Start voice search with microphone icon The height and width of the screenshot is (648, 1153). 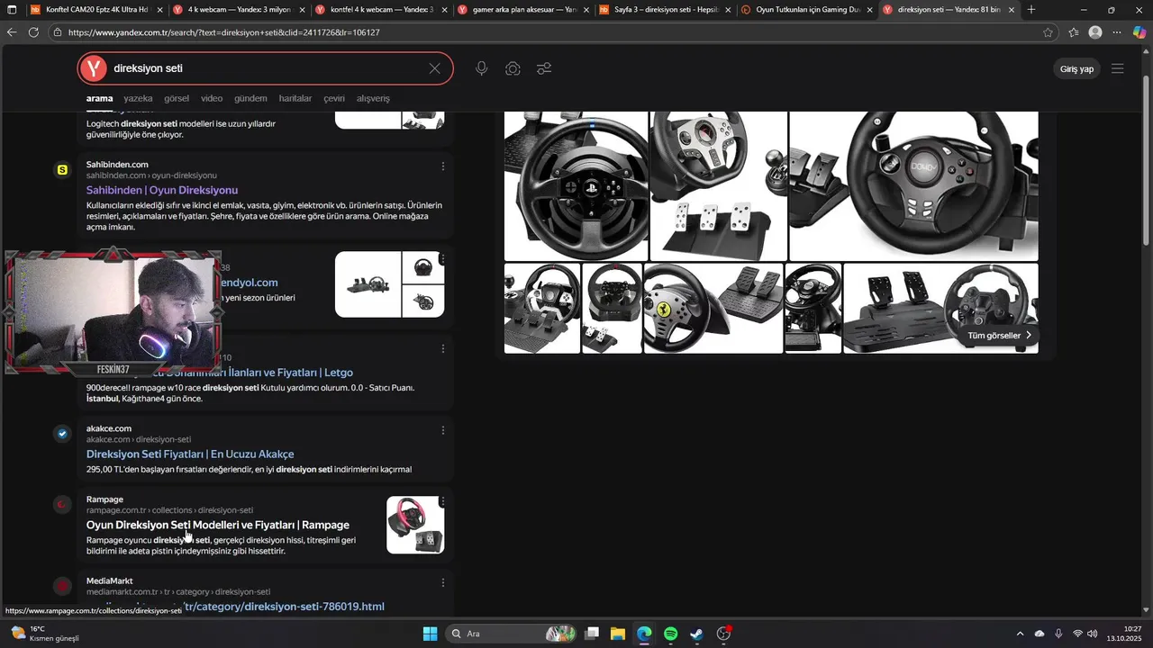click(x=482, y=68)
